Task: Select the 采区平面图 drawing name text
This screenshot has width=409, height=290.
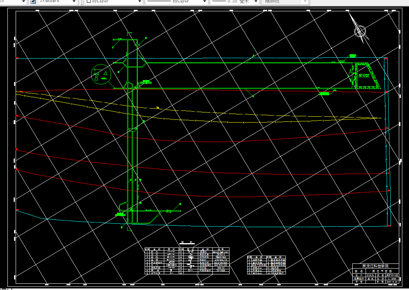Action: pos(382,271)
